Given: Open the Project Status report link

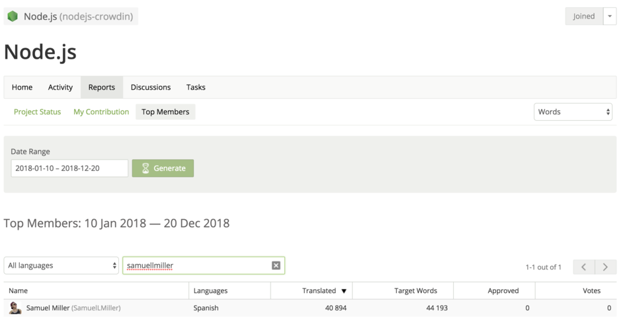Looking at the screenshot, I should [37, 112].
